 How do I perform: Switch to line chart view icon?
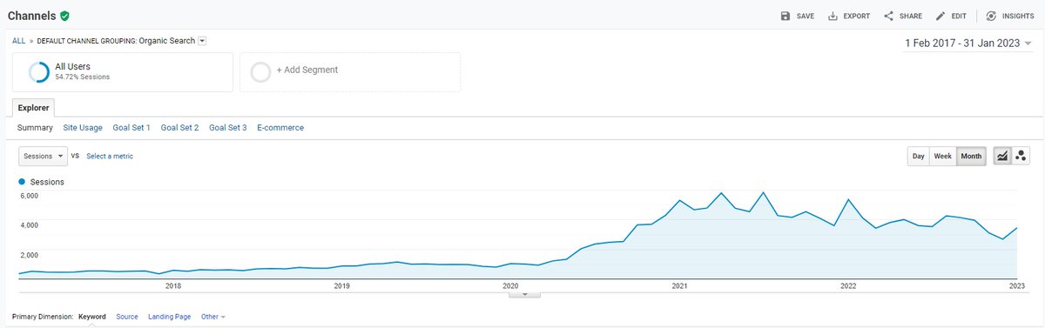tap(1001, 156)
